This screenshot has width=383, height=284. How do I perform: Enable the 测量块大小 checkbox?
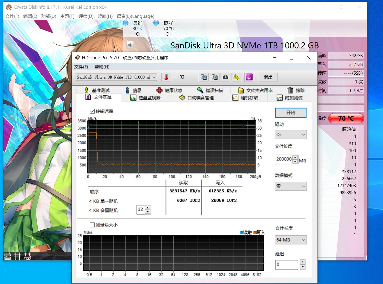pos(92,225)
